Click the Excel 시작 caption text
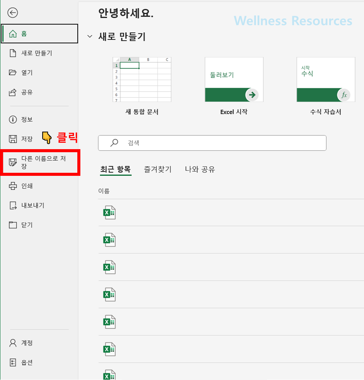 point(234,112)
